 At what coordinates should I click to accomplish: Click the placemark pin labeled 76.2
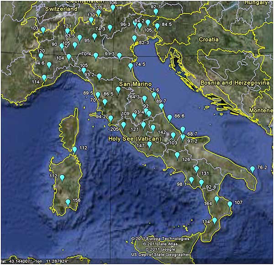tap(252, 170)
